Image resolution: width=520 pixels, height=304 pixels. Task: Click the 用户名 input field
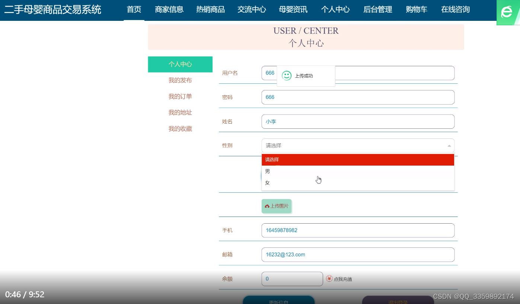click(x=358, y=73)
